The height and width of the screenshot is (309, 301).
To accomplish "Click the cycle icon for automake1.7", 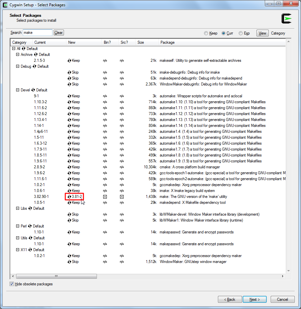I will point(69,149).
